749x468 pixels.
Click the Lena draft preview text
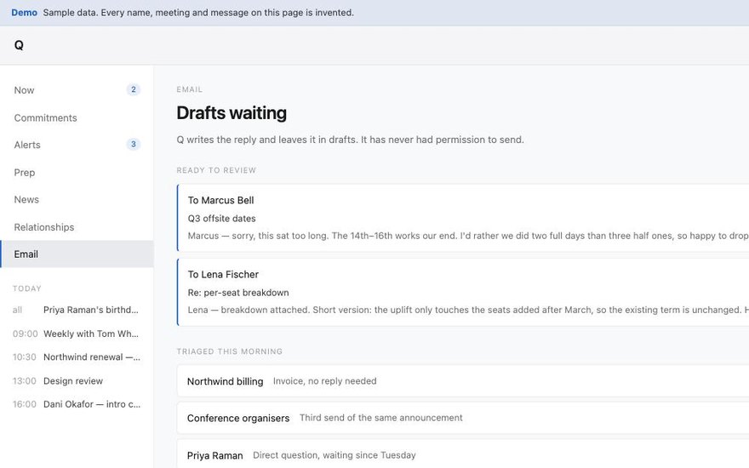(468, 310)
